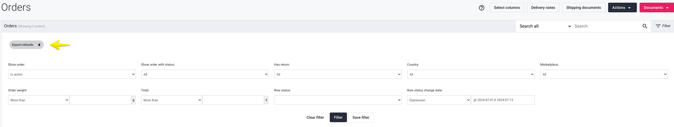Viewport: 674px width, 127px height.
Task: Click the Select columns button
Action: coord(507,8)
